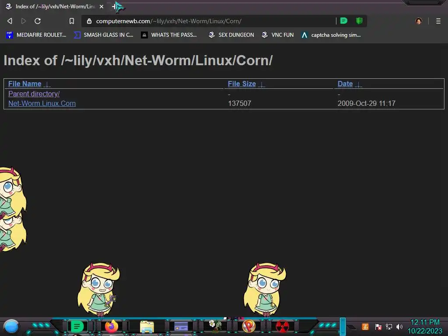Open the Start orb button
Viewport: 448px width, 336px height.
click(11, 326)
